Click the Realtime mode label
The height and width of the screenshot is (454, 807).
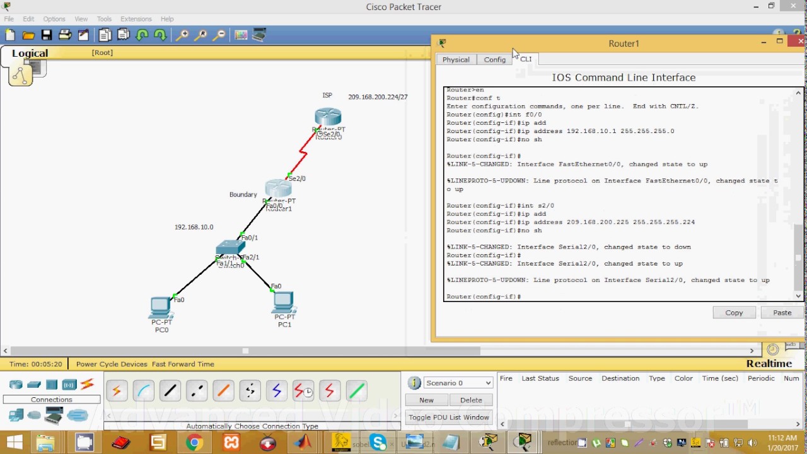[x=769, y=363]
